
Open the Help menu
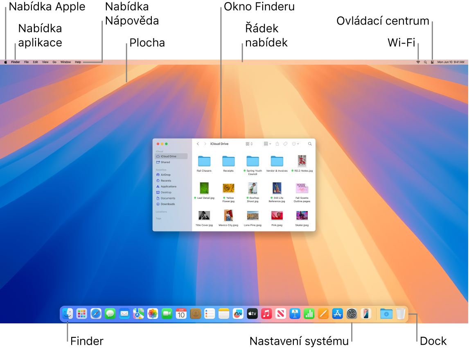[x=78, y=62]
